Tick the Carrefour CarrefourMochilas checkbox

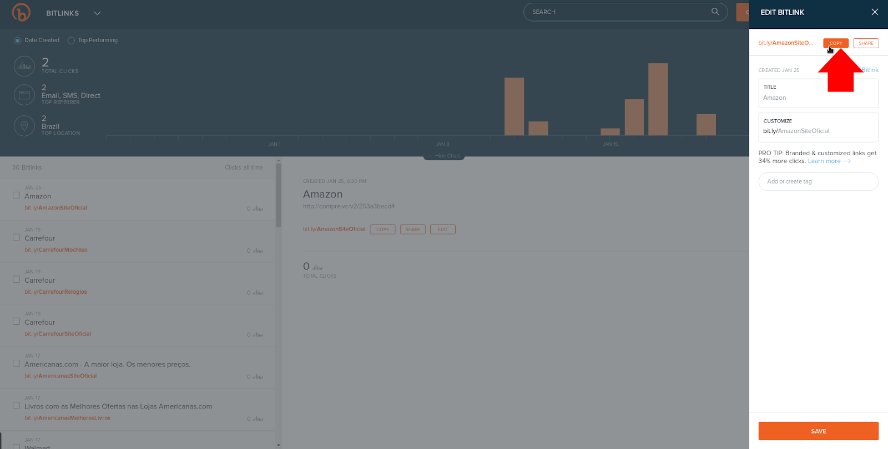click(x=16, y=237)
